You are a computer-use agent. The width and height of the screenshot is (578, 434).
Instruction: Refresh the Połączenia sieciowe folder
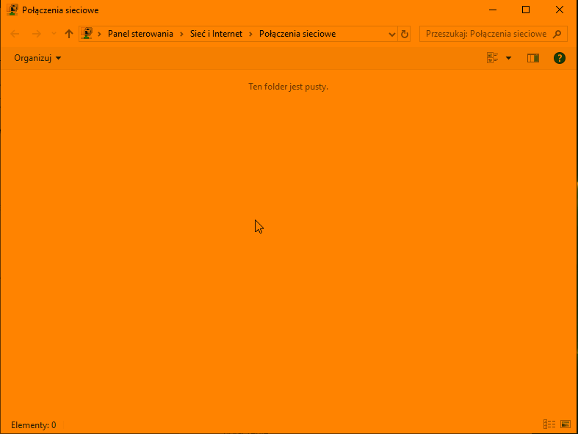tap(404, 34)
